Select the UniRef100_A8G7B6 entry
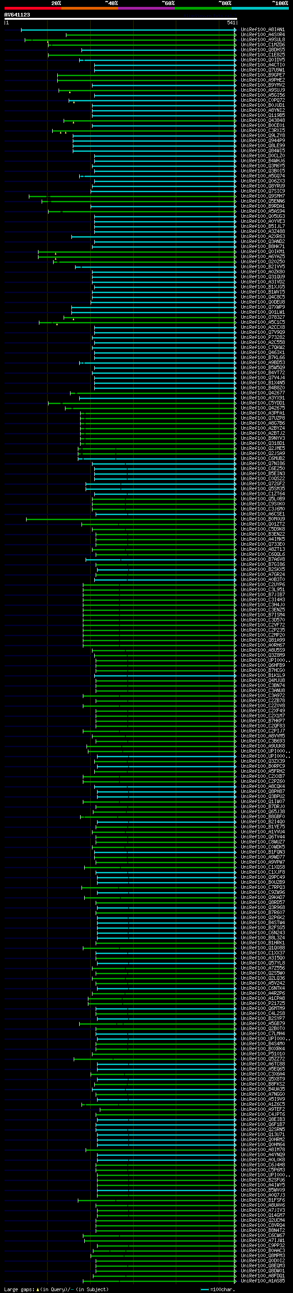Image resolution: width=293 pixels, height=1293 pixels. coord(263,422)
